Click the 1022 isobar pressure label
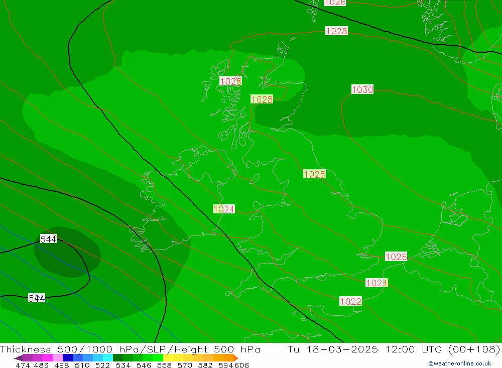 (x=350, y=301)
